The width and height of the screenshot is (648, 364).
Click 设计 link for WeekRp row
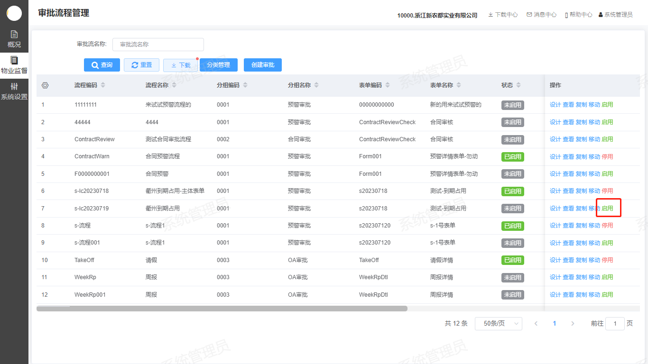click(555, 277)
